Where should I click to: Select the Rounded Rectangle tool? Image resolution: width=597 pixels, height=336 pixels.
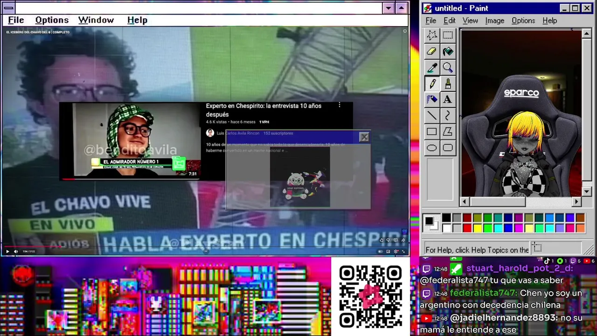(448, 148)
